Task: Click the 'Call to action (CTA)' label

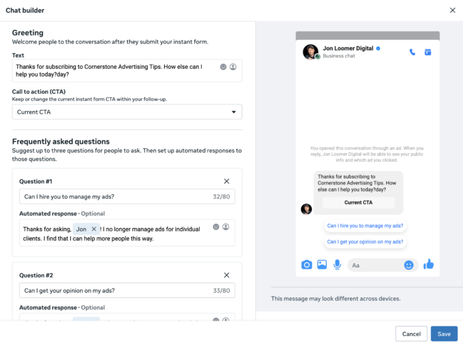Action: pos(38,92)
